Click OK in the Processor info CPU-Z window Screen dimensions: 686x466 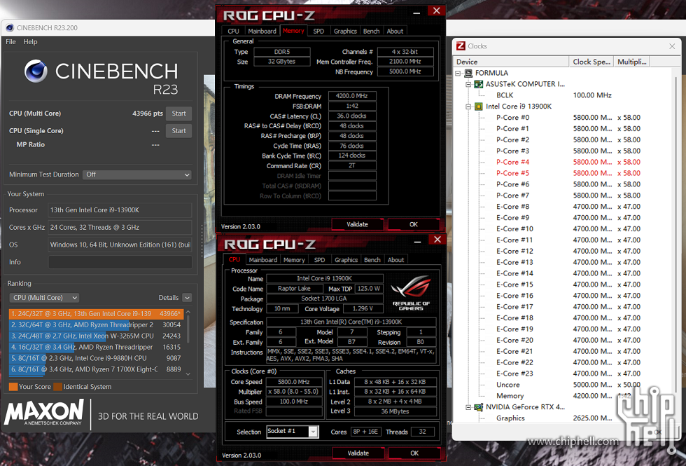pyautogui.click(x=414, y=453)
